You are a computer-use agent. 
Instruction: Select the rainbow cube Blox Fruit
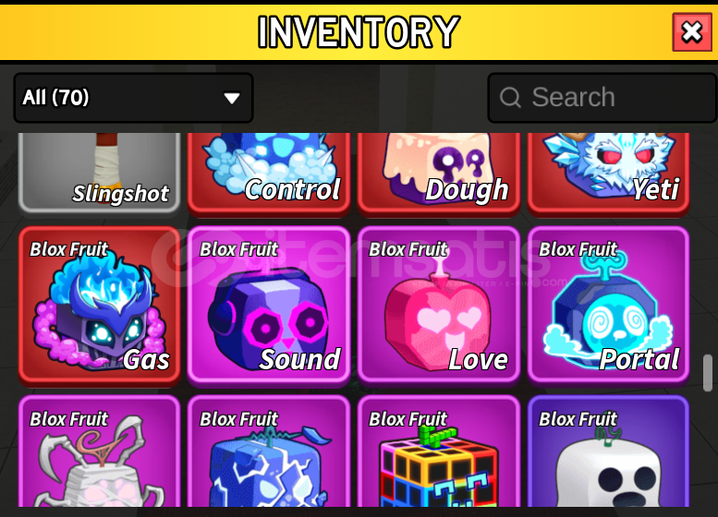point(439,451)
